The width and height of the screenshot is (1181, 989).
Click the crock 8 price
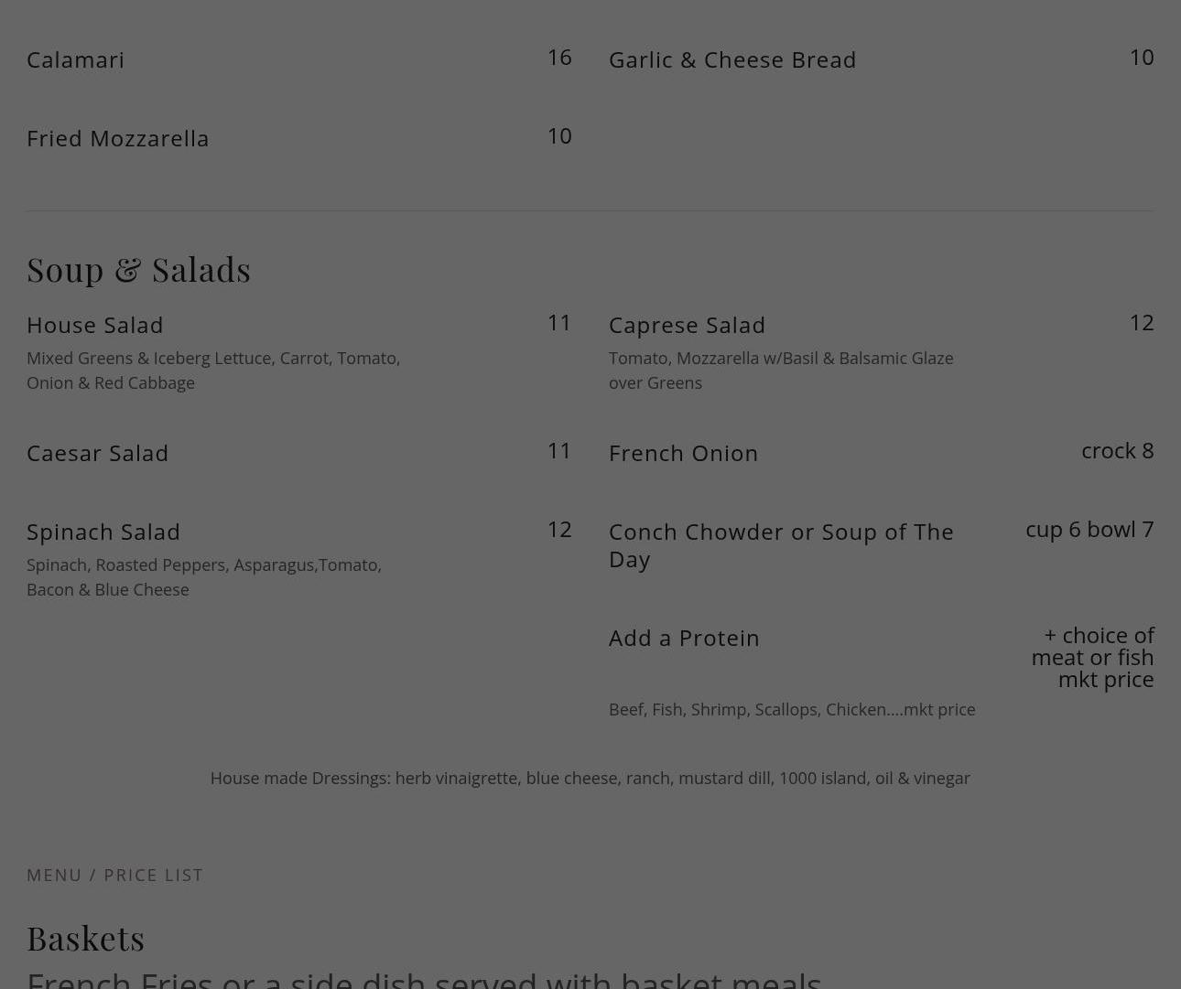pyautogui.click(x=1117, y=450)
